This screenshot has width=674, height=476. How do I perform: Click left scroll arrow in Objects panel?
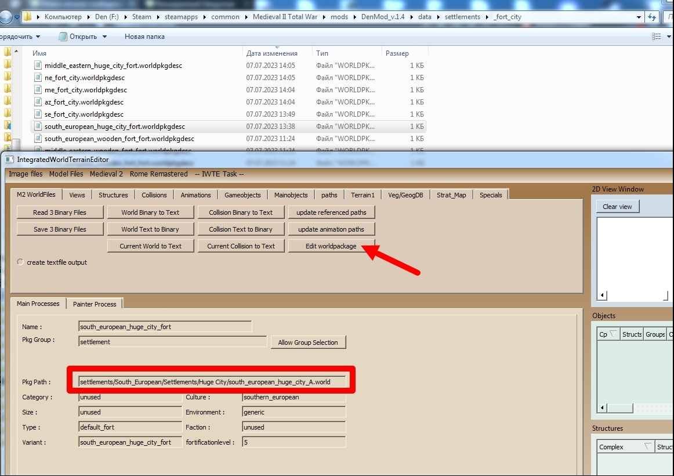602,408
